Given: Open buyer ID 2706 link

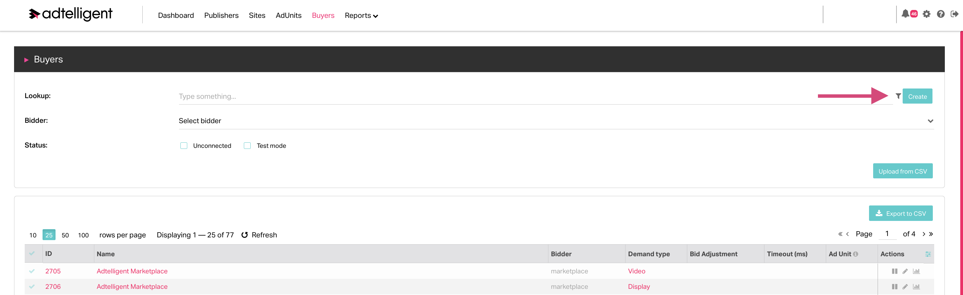Looking at the screenshot, I should (x=53, y=286).
